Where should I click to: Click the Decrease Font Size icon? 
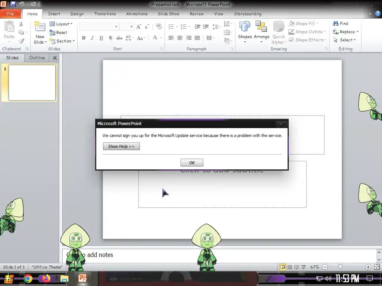(146, 27)
